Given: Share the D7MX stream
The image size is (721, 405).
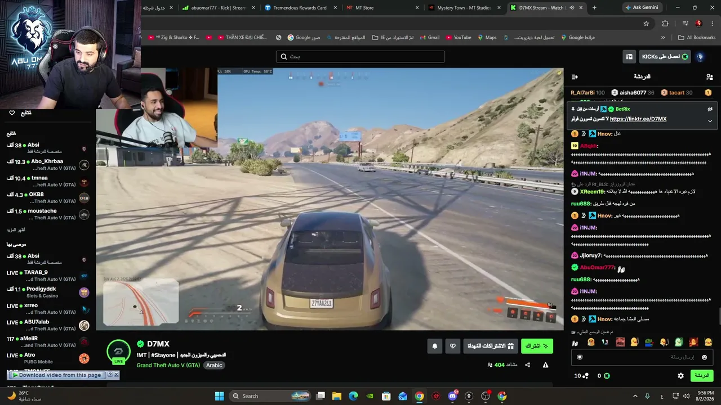Looking at the screenshot, I should [x=528, y=365].
